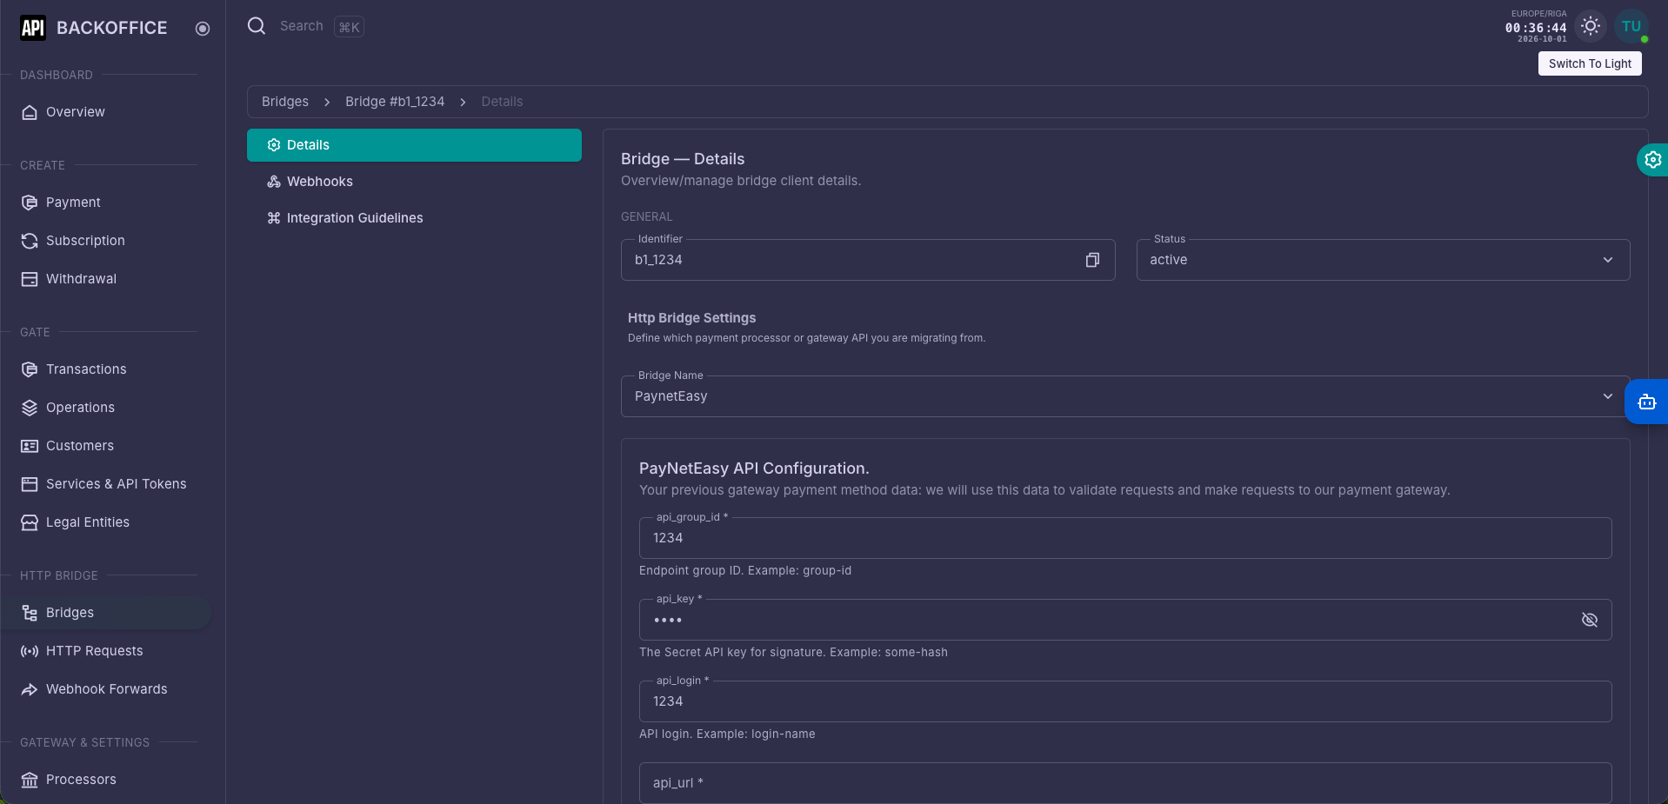The width and height of the screenshot is (1668, 804).
Task: Click the Legal Entities store icon
Action: 30,522
